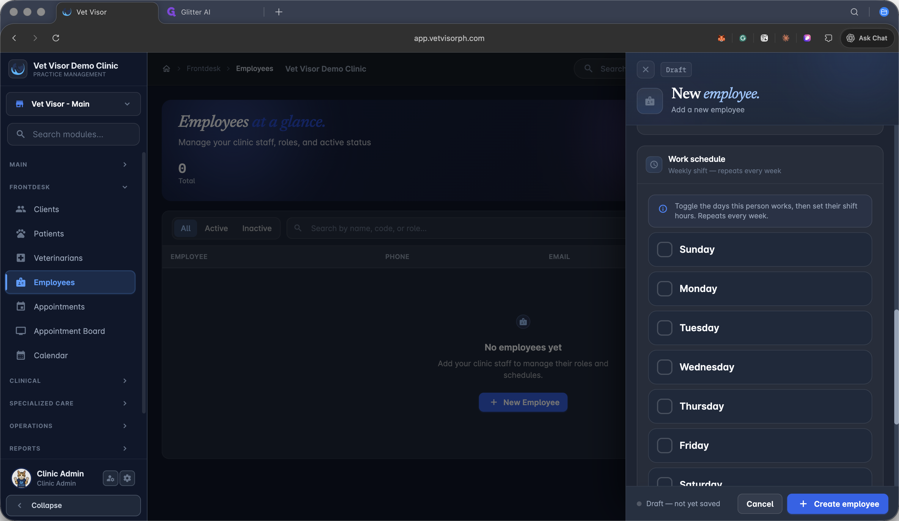Expand the MAIN sidebar section
Screen dimensions: 899x521
[x=68, y=164]
